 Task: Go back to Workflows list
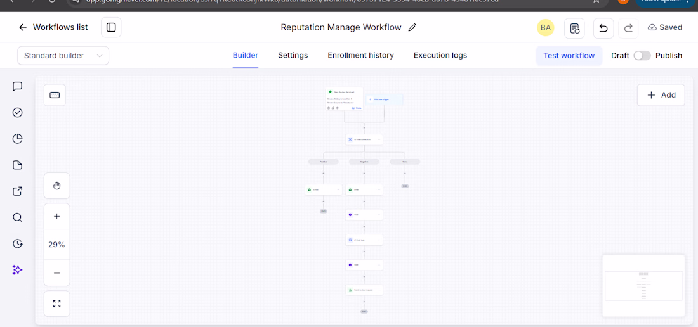pyautogui.click(x=53, y=27)
